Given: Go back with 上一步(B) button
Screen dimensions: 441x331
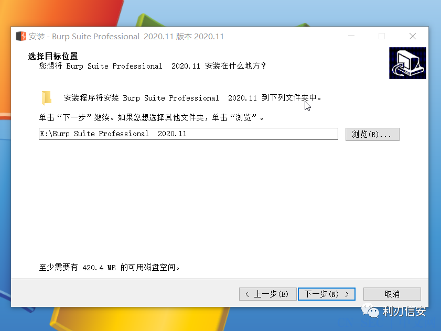Looking at the screenshot, I should [268, 294].
